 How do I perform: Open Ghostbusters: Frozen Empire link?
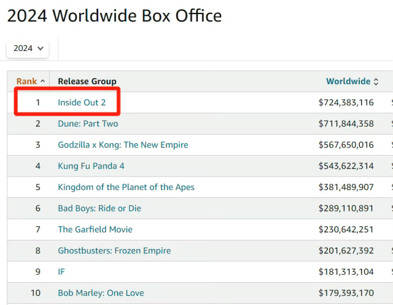[114, 251]
